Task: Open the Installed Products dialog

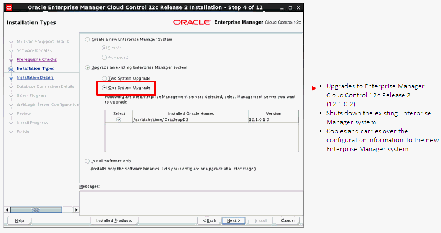Action: click(x=114, y=221)
